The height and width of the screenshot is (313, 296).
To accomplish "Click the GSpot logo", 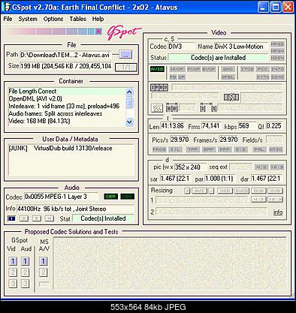I will [x=124, y=32].
